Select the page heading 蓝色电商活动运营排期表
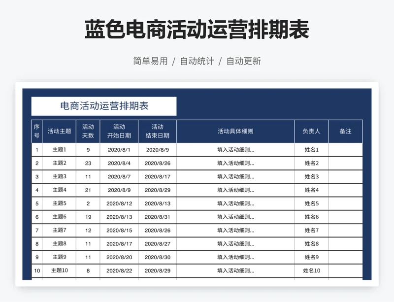Viewport: 394px width, 302px height. (x=197, y=30)
